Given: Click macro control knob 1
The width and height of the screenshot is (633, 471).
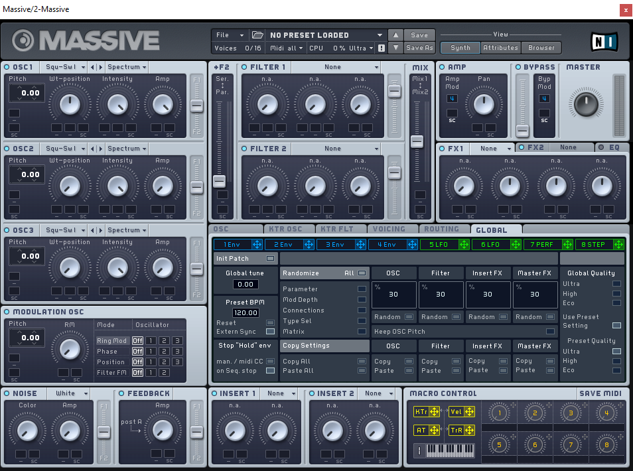Looking at the screenshot, I should tap(500, 413).
